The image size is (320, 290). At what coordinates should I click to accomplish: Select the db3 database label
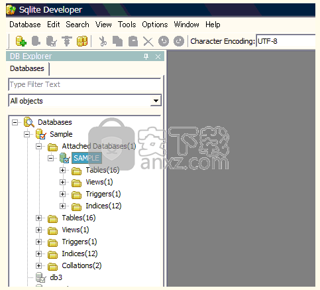[56, 277]
